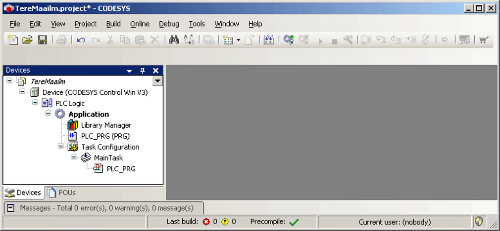This screenshot has width=500, height=231.
Task: Select PLC_PRG (PRG) in the tree
Action: tap(105, 136)
